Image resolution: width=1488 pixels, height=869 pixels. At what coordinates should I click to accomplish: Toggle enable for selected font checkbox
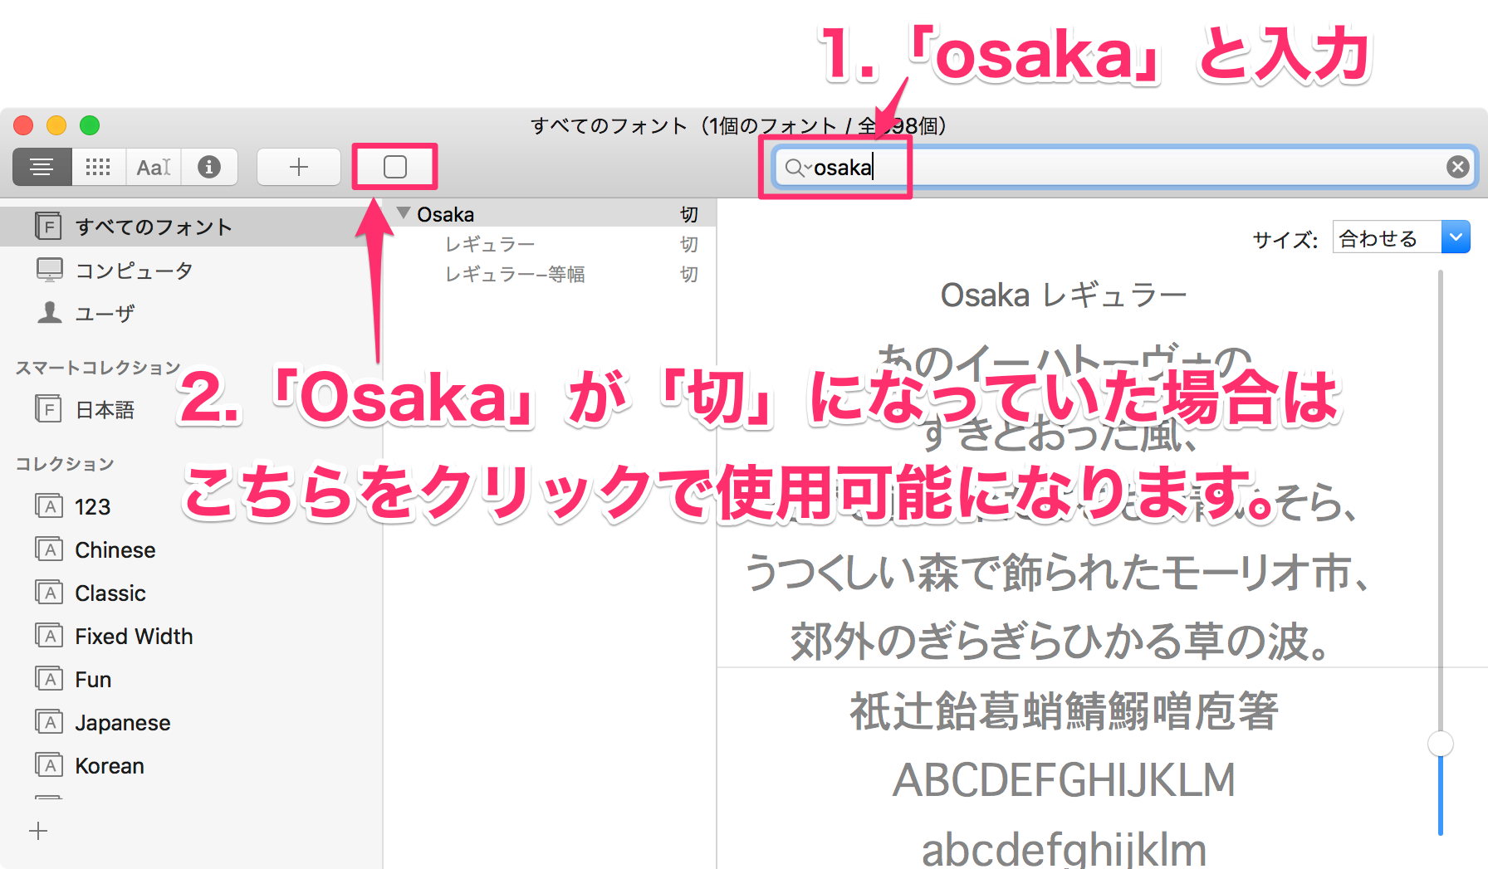point(395,167)
